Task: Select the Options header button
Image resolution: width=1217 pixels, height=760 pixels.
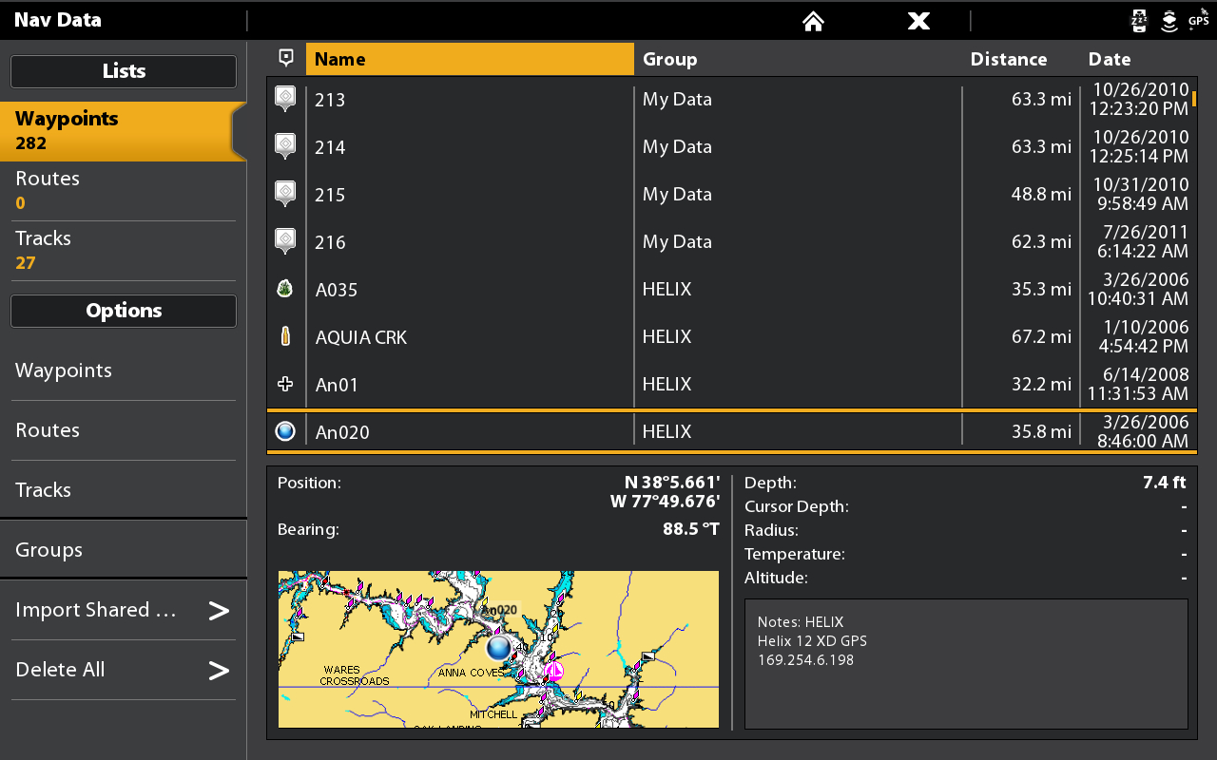Action: 124,311
